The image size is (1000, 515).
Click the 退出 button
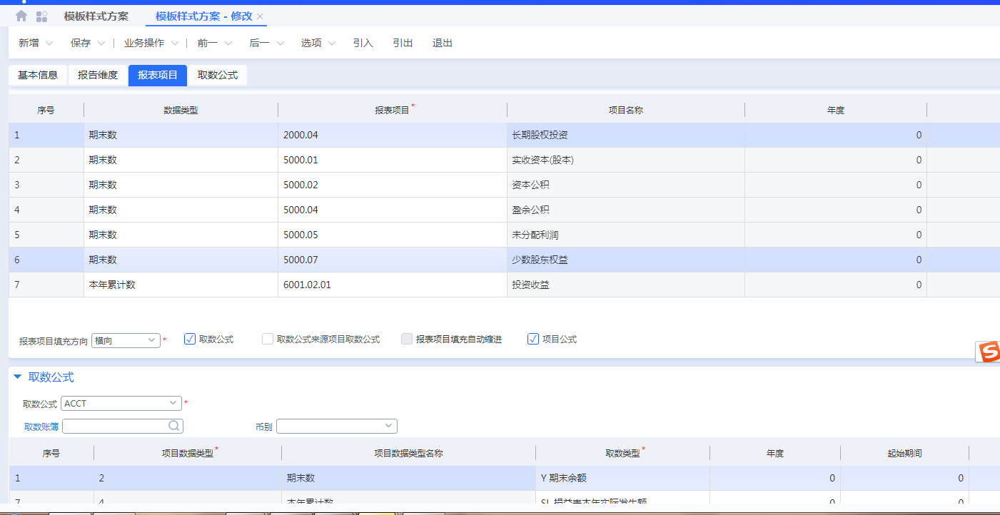(443, 44)
